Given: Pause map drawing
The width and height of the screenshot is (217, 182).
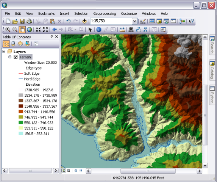Looking at the screenshot, I should pos(81,171).
